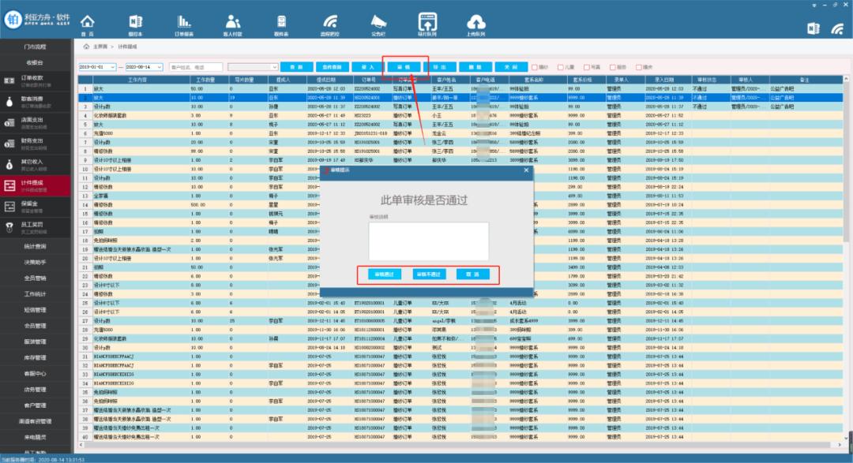Click the 录入 button
Viewport: 853px width, 463px height.
[x=368, y=67]
